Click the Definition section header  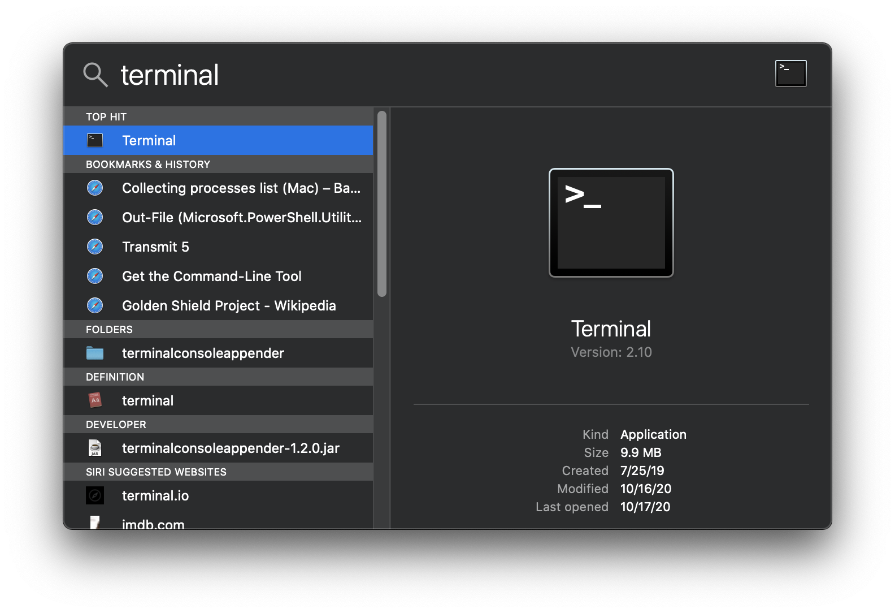218,377
